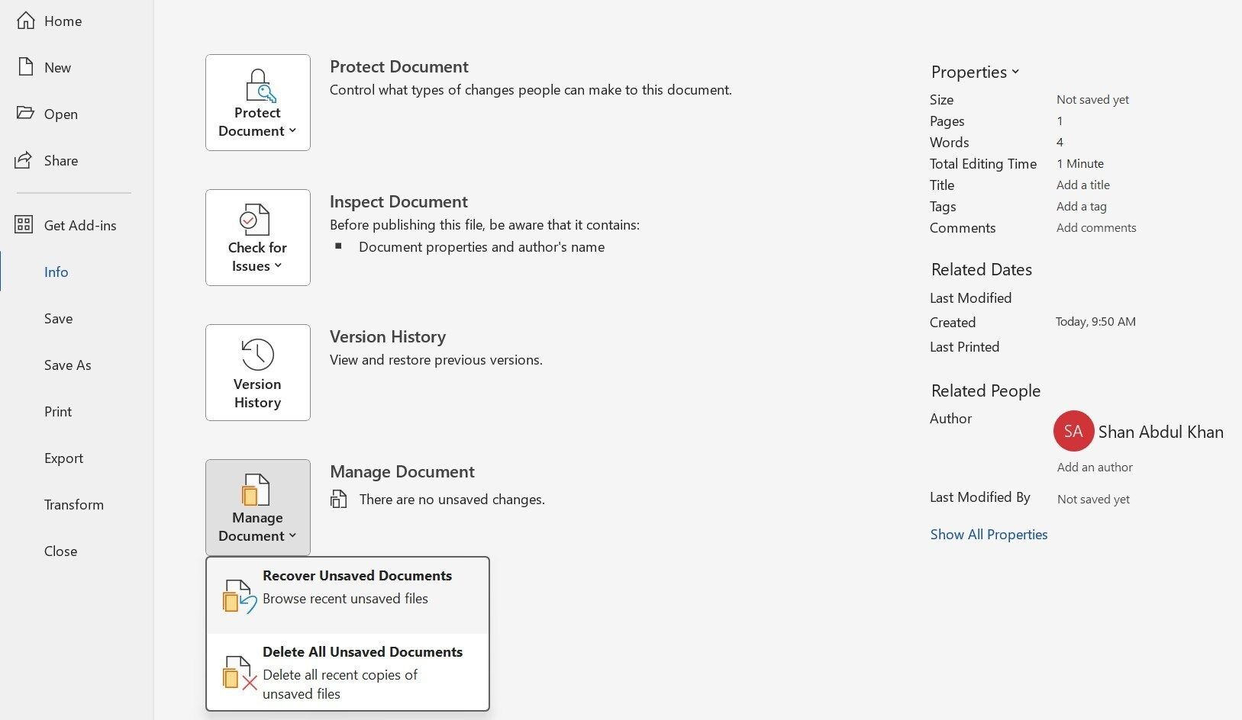
Task: Click the Home house icon
Action: point(25,21)
